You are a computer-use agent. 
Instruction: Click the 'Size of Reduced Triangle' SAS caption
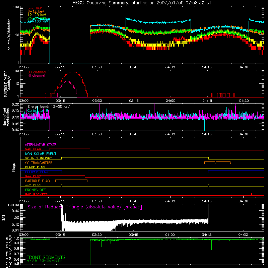85,207
